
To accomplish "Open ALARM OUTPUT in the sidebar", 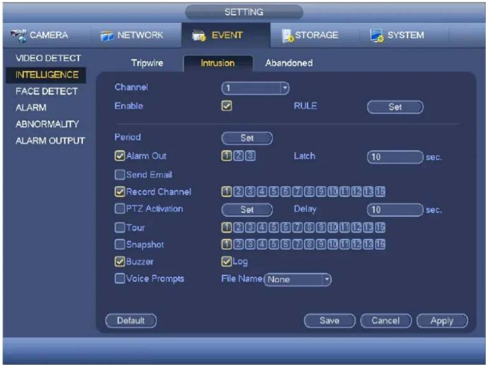I will pos(50,141).
